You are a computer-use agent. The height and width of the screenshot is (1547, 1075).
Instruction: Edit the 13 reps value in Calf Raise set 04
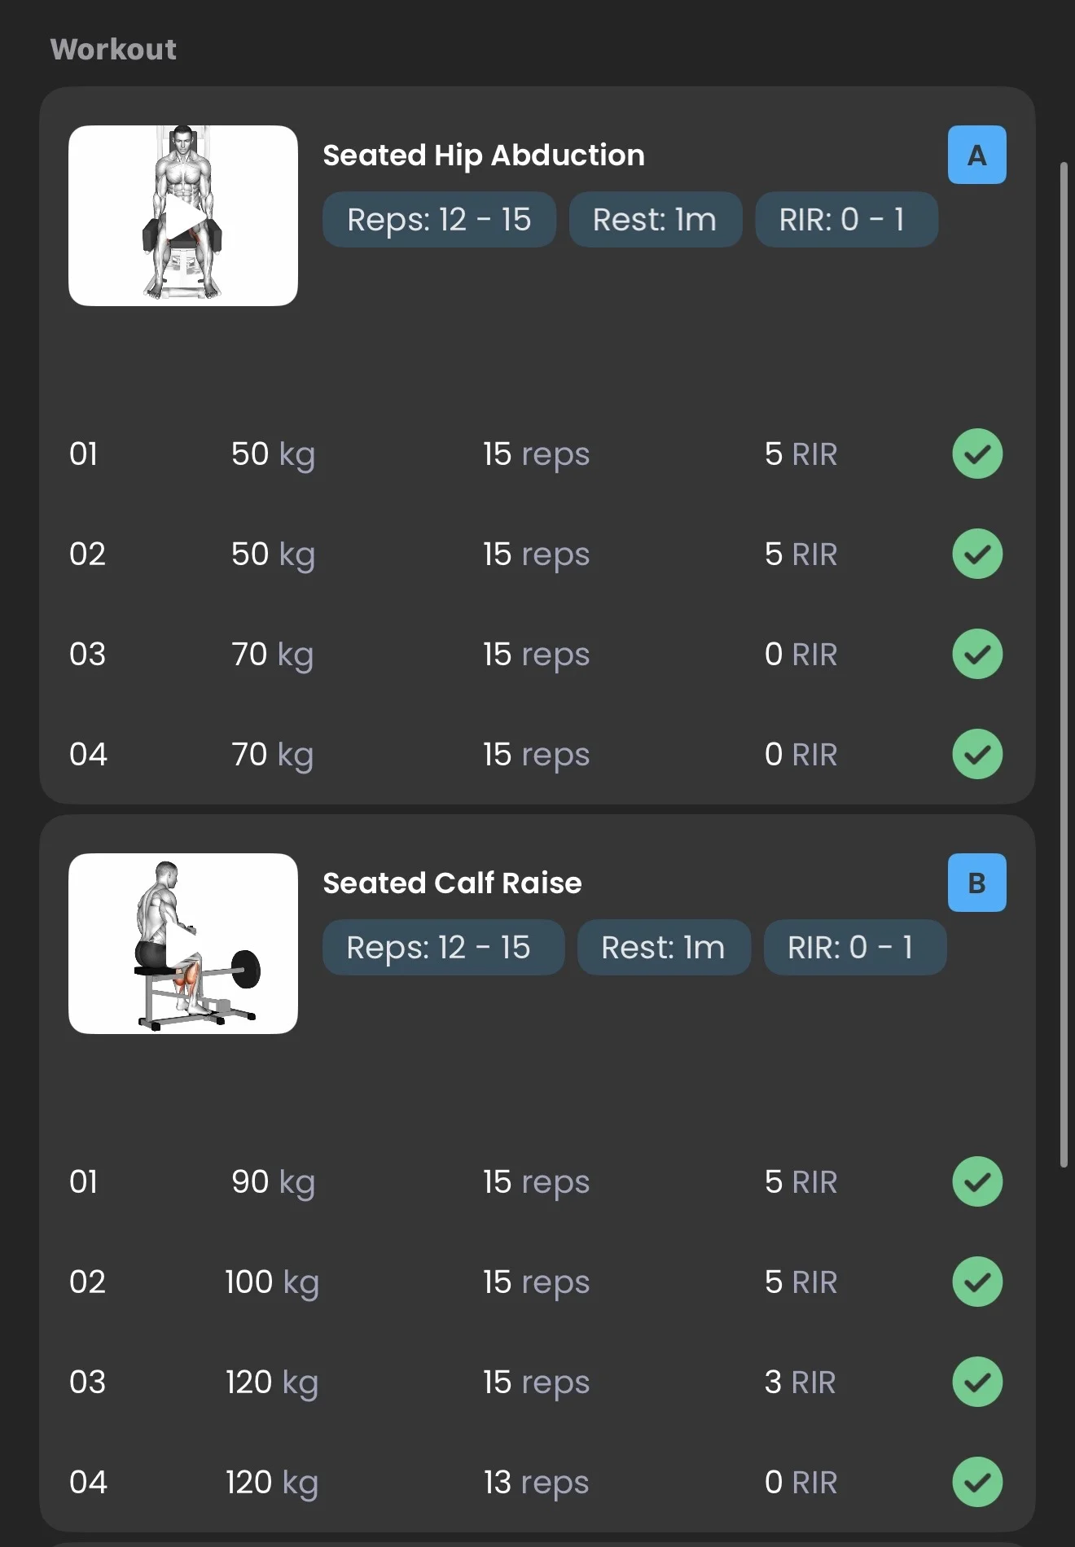pyautogui.click(x=536, y=1483)
